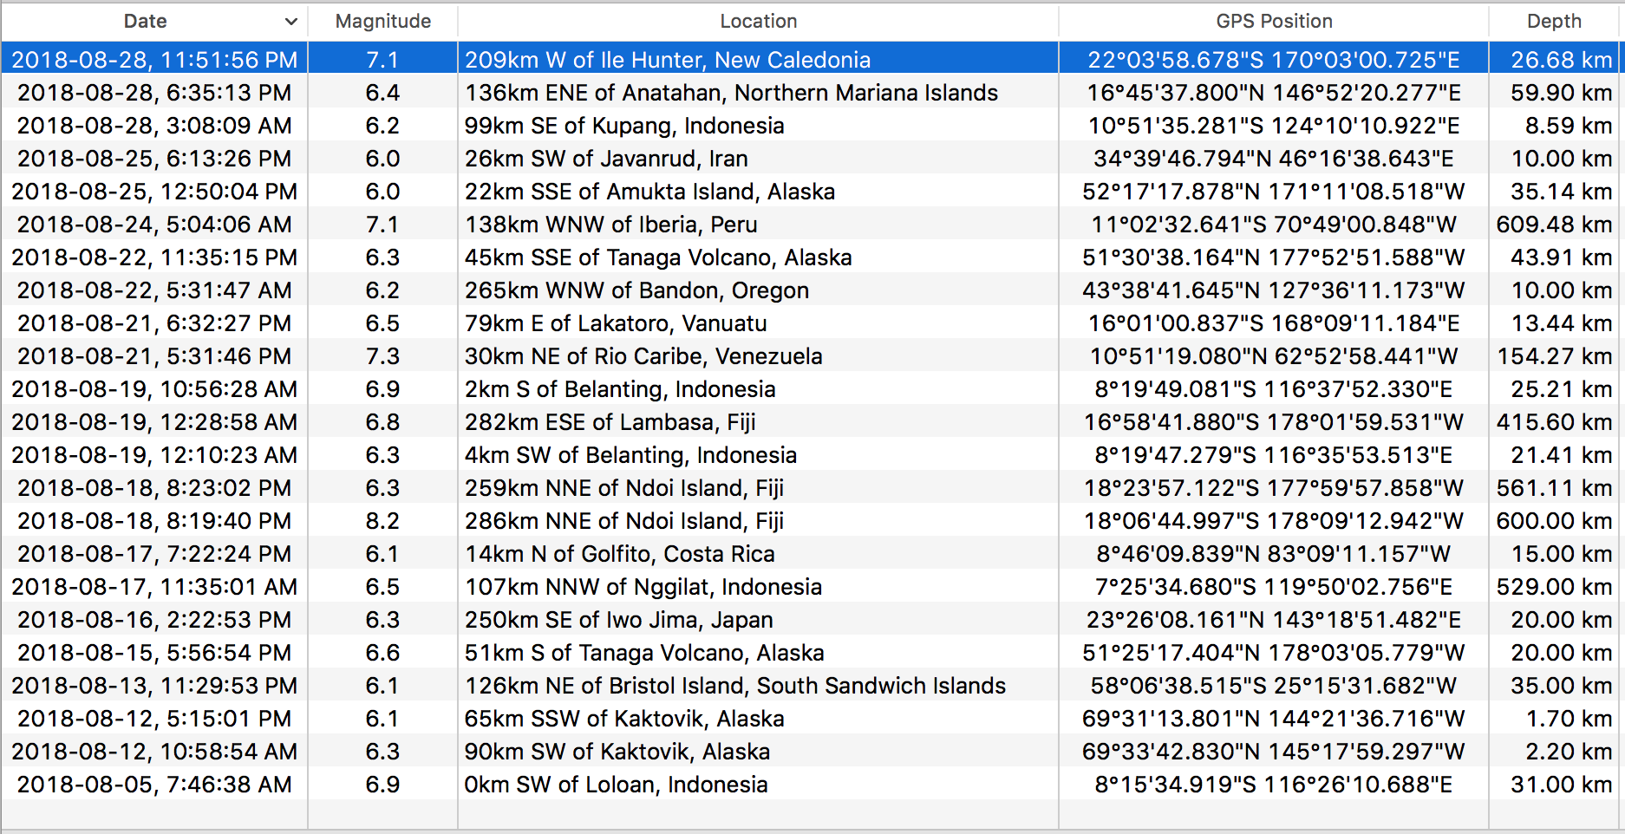Pick the Loloan, Indonesia earthquake row
Viewport: 1625px width, 834px height.
(616, 785)
